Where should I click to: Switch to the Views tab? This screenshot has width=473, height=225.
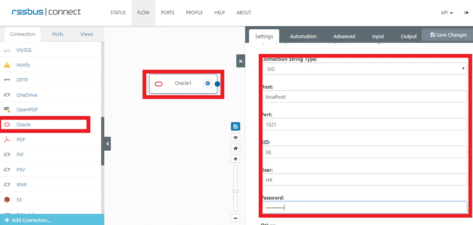tap(86, 34)
